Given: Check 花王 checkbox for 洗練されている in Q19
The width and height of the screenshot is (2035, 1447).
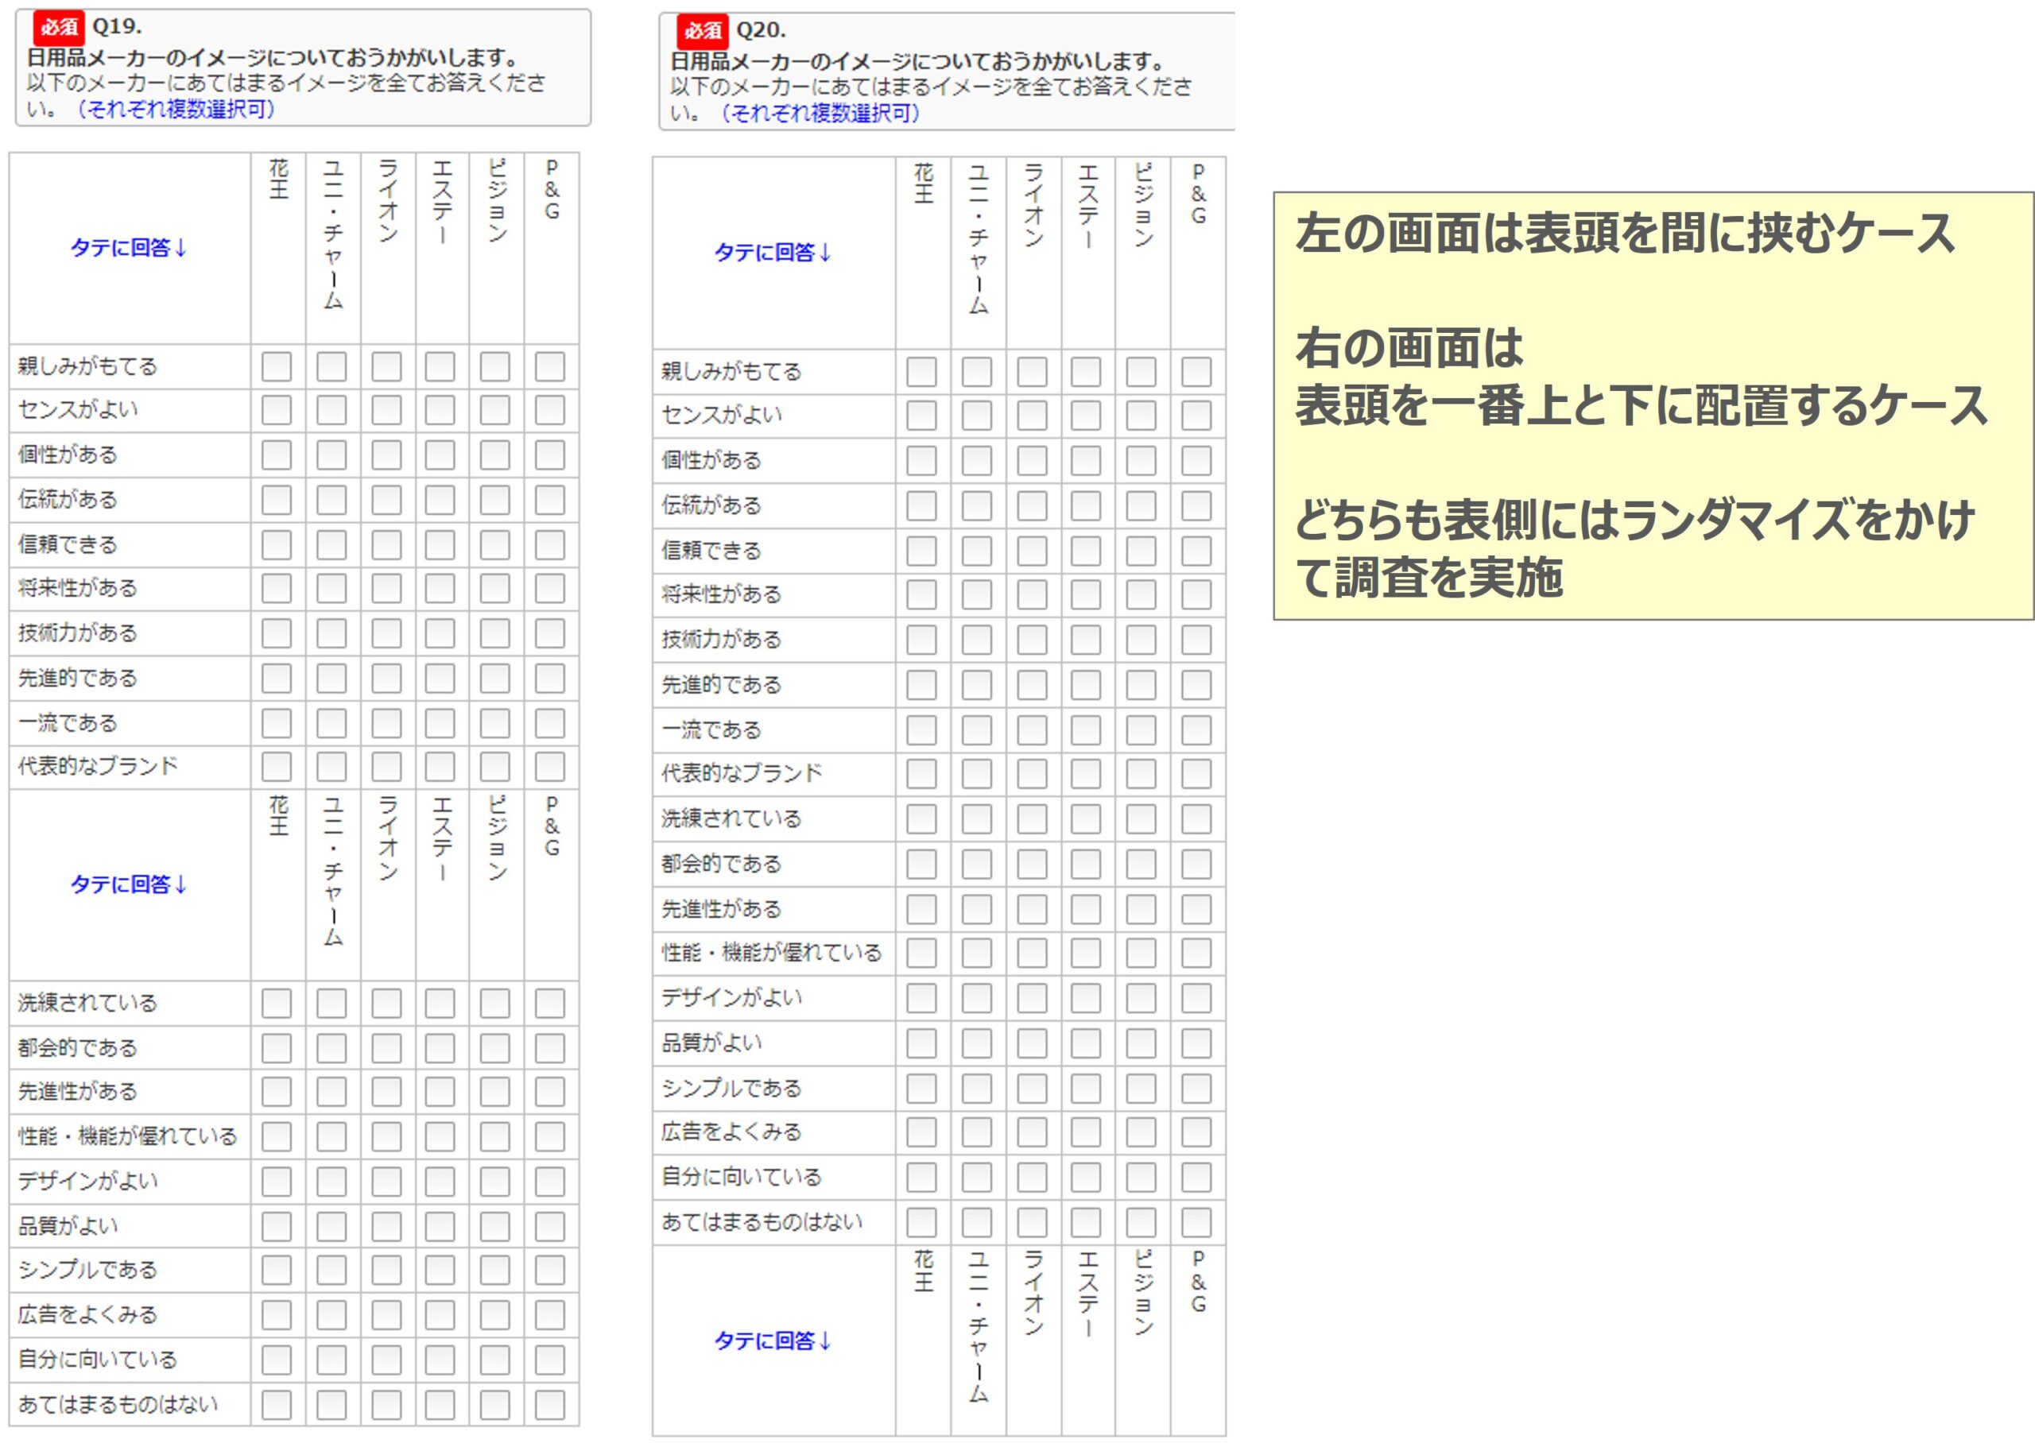Looking at the screenshot, I should tap(279, 1001).
